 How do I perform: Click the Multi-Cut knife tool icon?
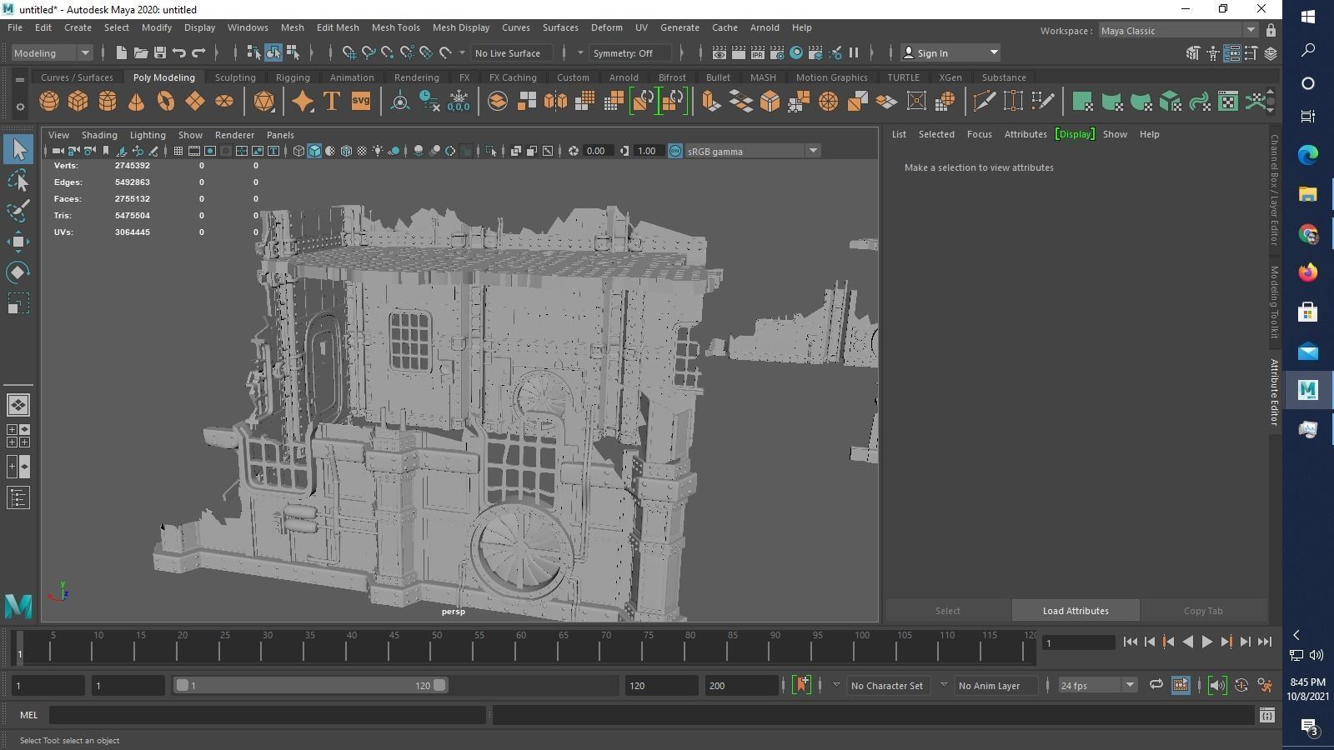tap(984, 102)
